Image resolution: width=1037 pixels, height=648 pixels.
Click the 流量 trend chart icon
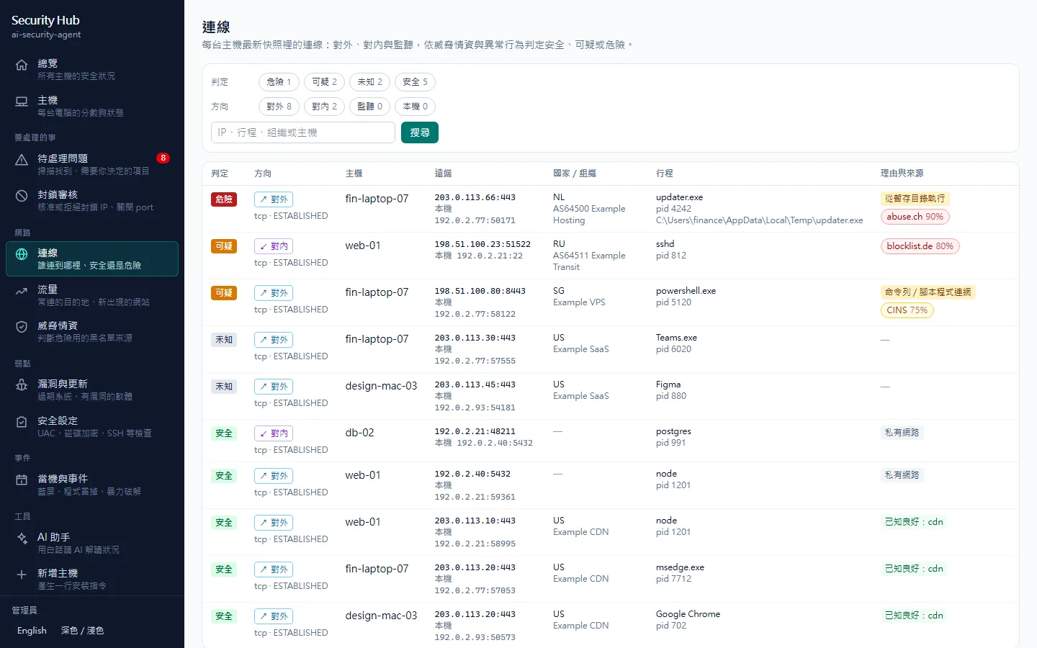[22, 291]
